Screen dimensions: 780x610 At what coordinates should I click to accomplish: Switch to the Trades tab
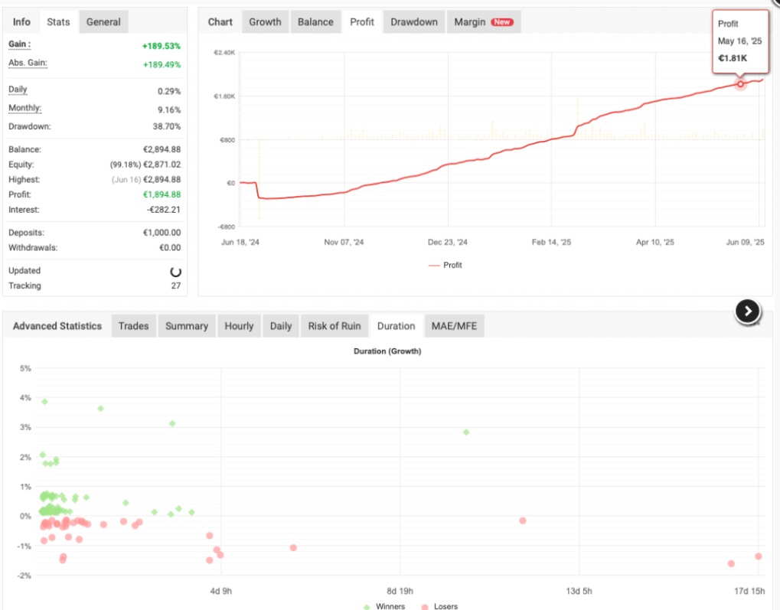(134, 325)
